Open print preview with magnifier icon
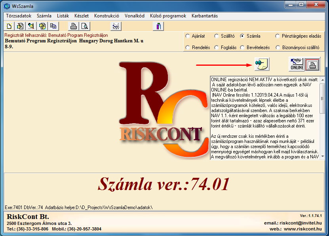 coord(85,26)
